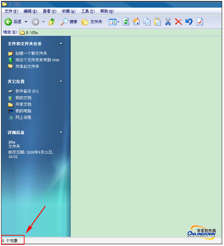Click the Home house icon

(x=136, y=22)
